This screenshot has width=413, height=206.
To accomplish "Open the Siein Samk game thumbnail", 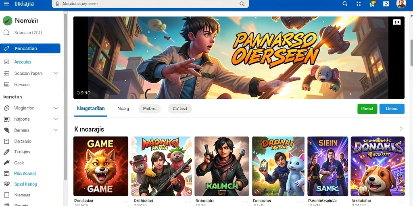I will point(327,166).
